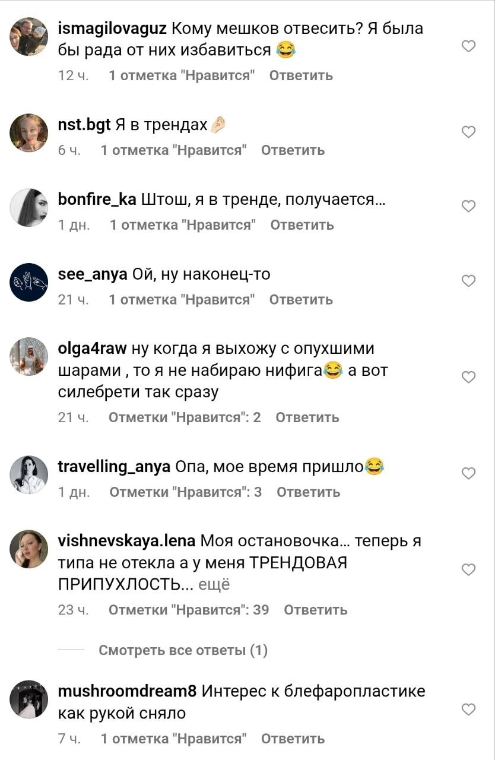Image resolution: width=495 pixels, height=760 pixels.
Task: Tap the heart beside travelling_anya's comment
Action: click(x=469, y=473)
